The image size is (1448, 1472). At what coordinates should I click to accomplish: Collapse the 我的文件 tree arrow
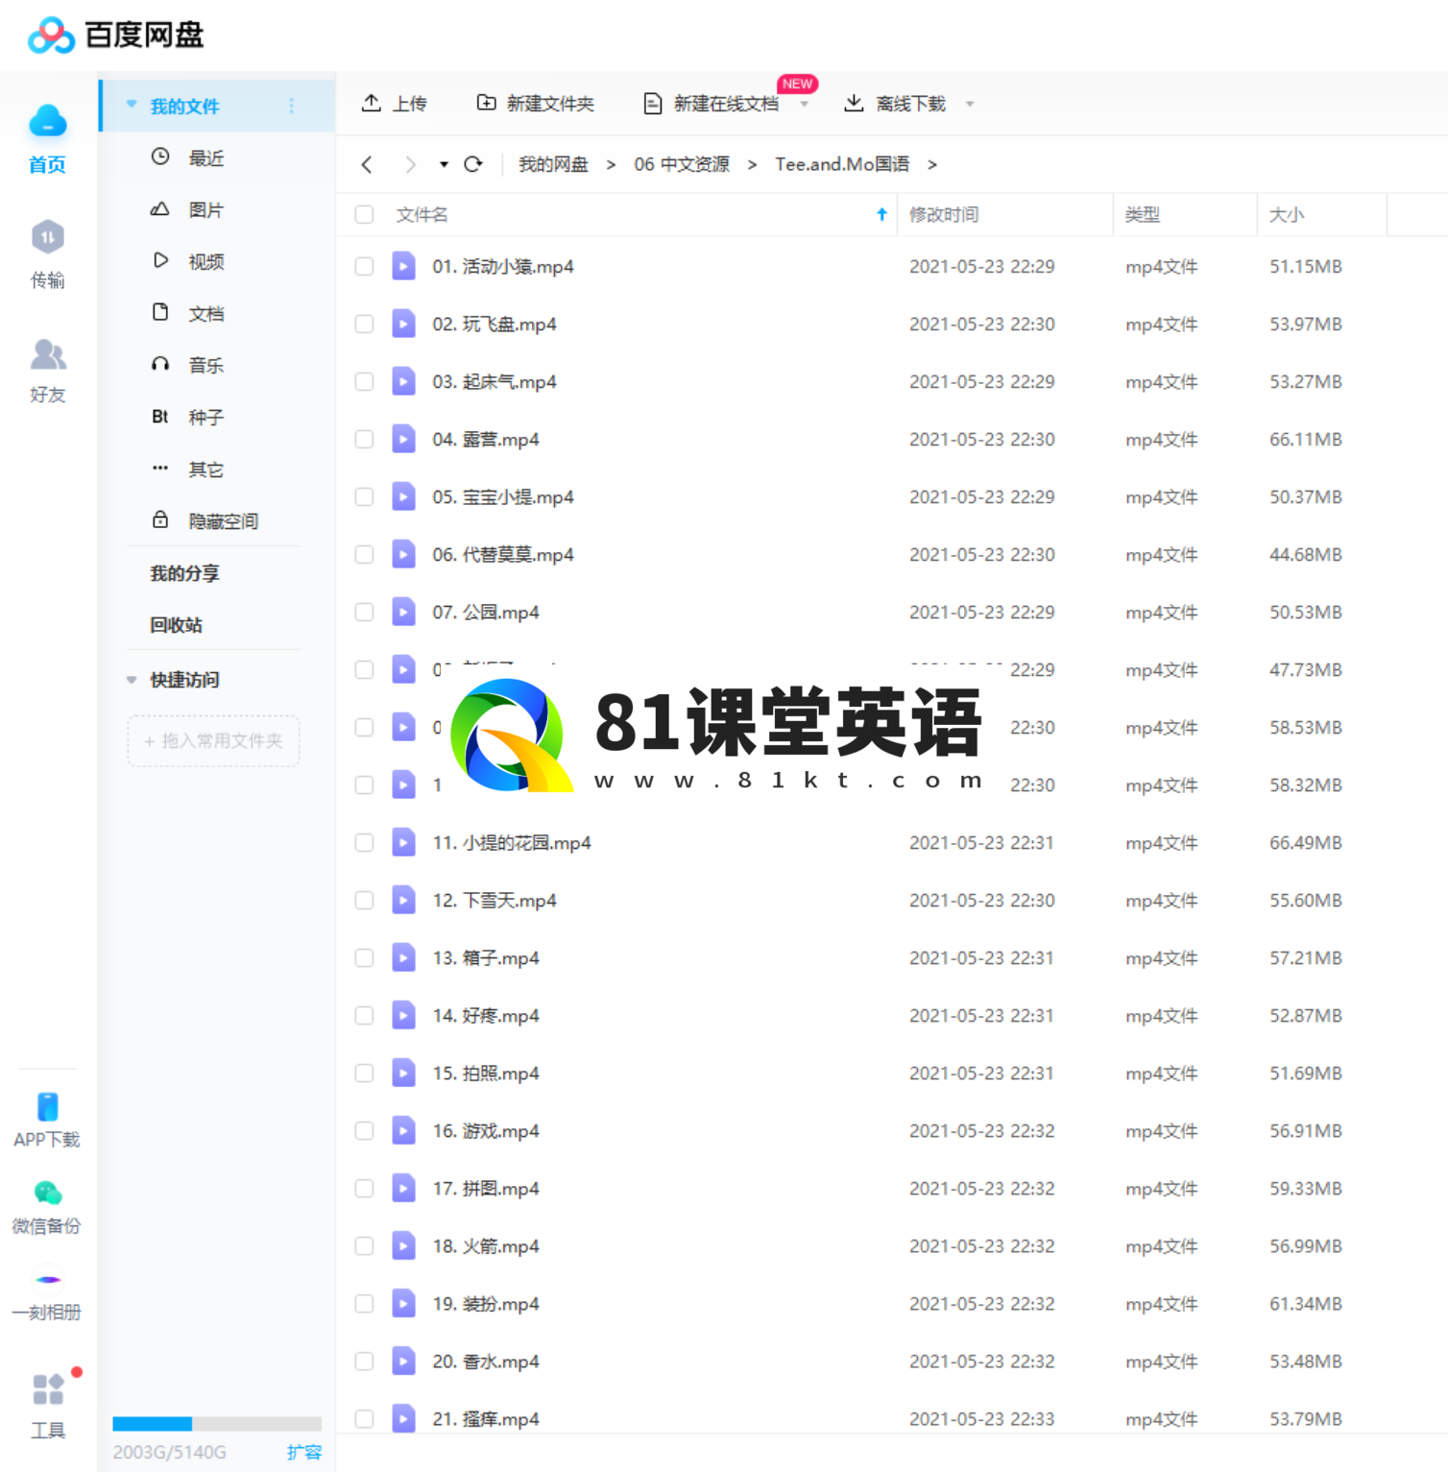(132, 105)
